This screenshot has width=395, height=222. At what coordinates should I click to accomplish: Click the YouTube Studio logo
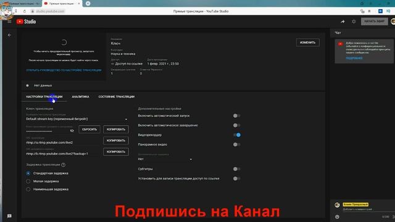[x=26, y=22]
